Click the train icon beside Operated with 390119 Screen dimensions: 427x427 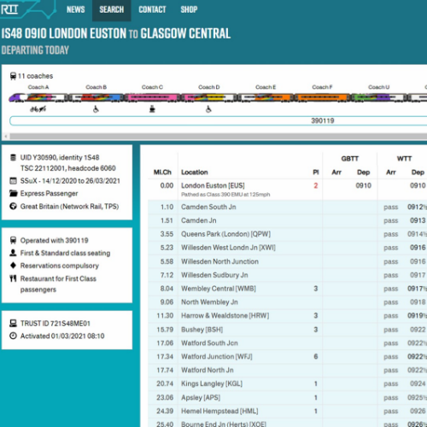pos(13,240)
